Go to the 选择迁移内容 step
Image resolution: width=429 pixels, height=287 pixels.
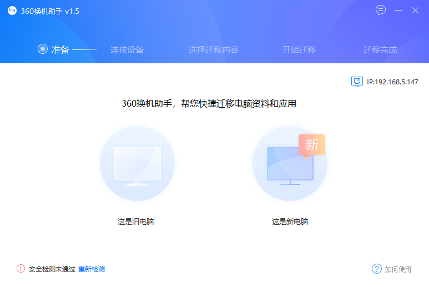pyautogui.click(x=214, y=49)
